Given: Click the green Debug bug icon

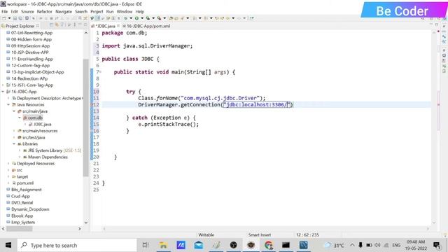Looking at the screenshot, I should click(126, 18).
